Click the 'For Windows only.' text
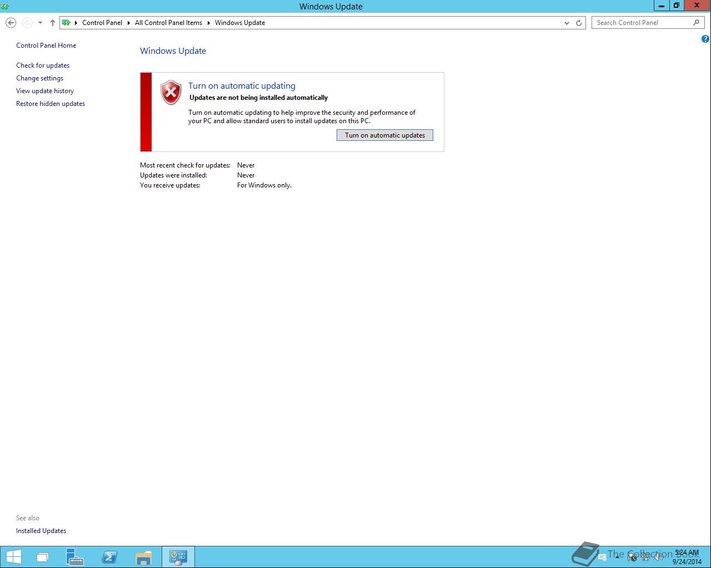This screenshot has width=711, height=568. [x=264, y=185]
